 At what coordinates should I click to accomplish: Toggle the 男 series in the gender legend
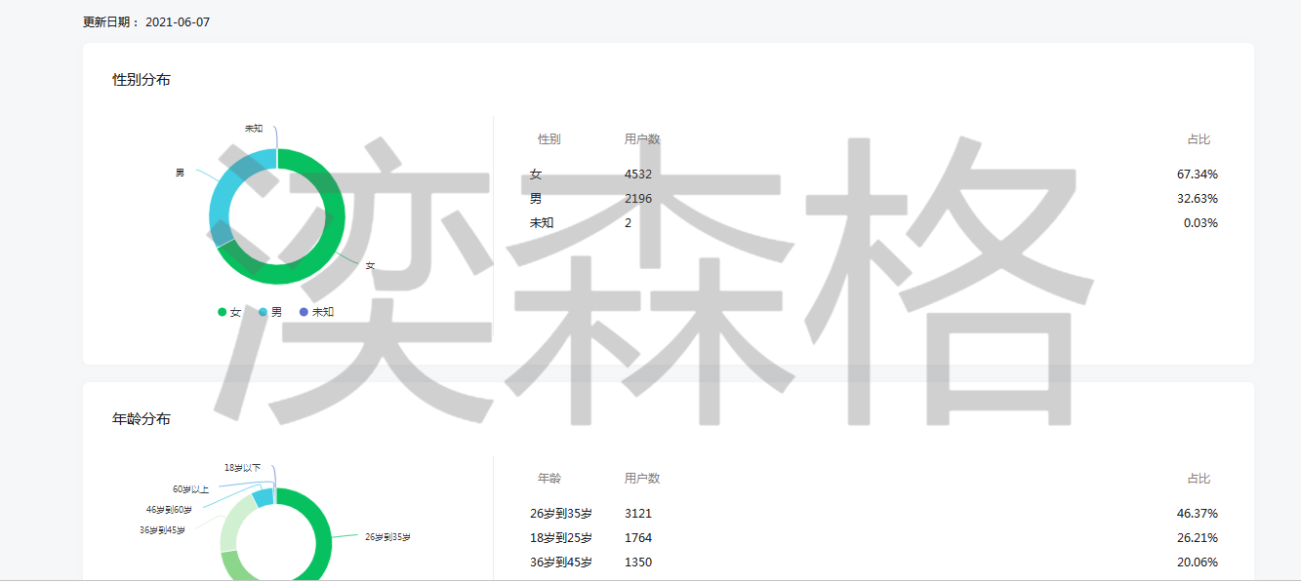[x=276, y=312]
